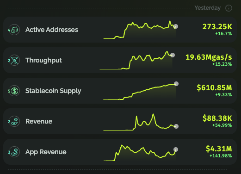
Task: Click rank number 2 beside Throughput
Action: [x=9, y=61]
